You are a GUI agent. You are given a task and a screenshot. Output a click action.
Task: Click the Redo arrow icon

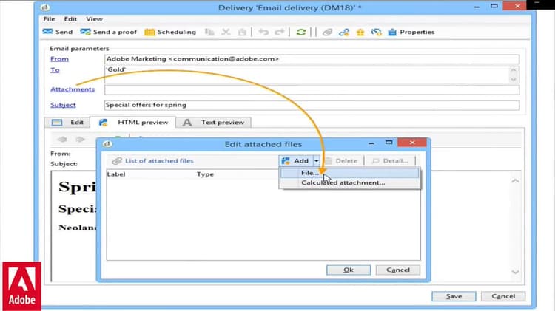[x=280, y=33]
